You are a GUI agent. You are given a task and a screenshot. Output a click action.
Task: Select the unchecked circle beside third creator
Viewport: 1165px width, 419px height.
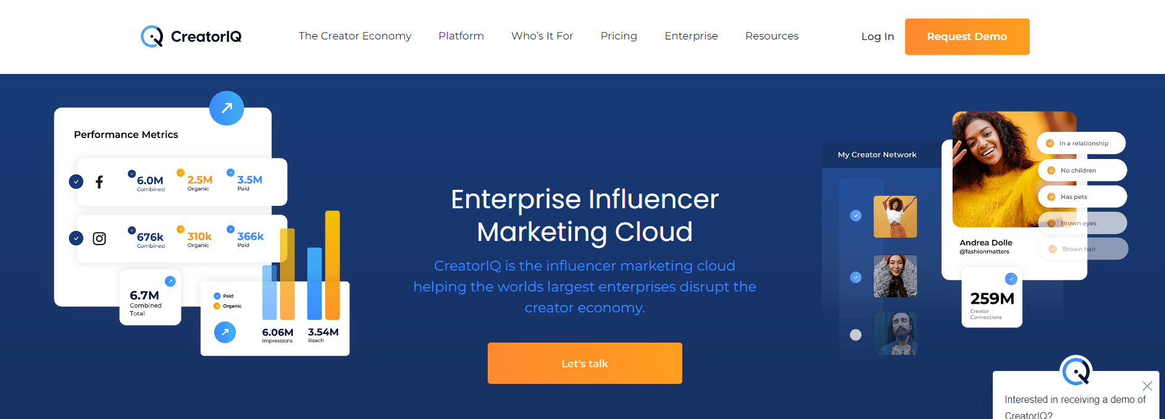856,335
